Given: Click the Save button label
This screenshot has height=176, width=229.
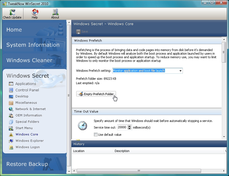Looking at the screenshot, I should pos(85,31).
